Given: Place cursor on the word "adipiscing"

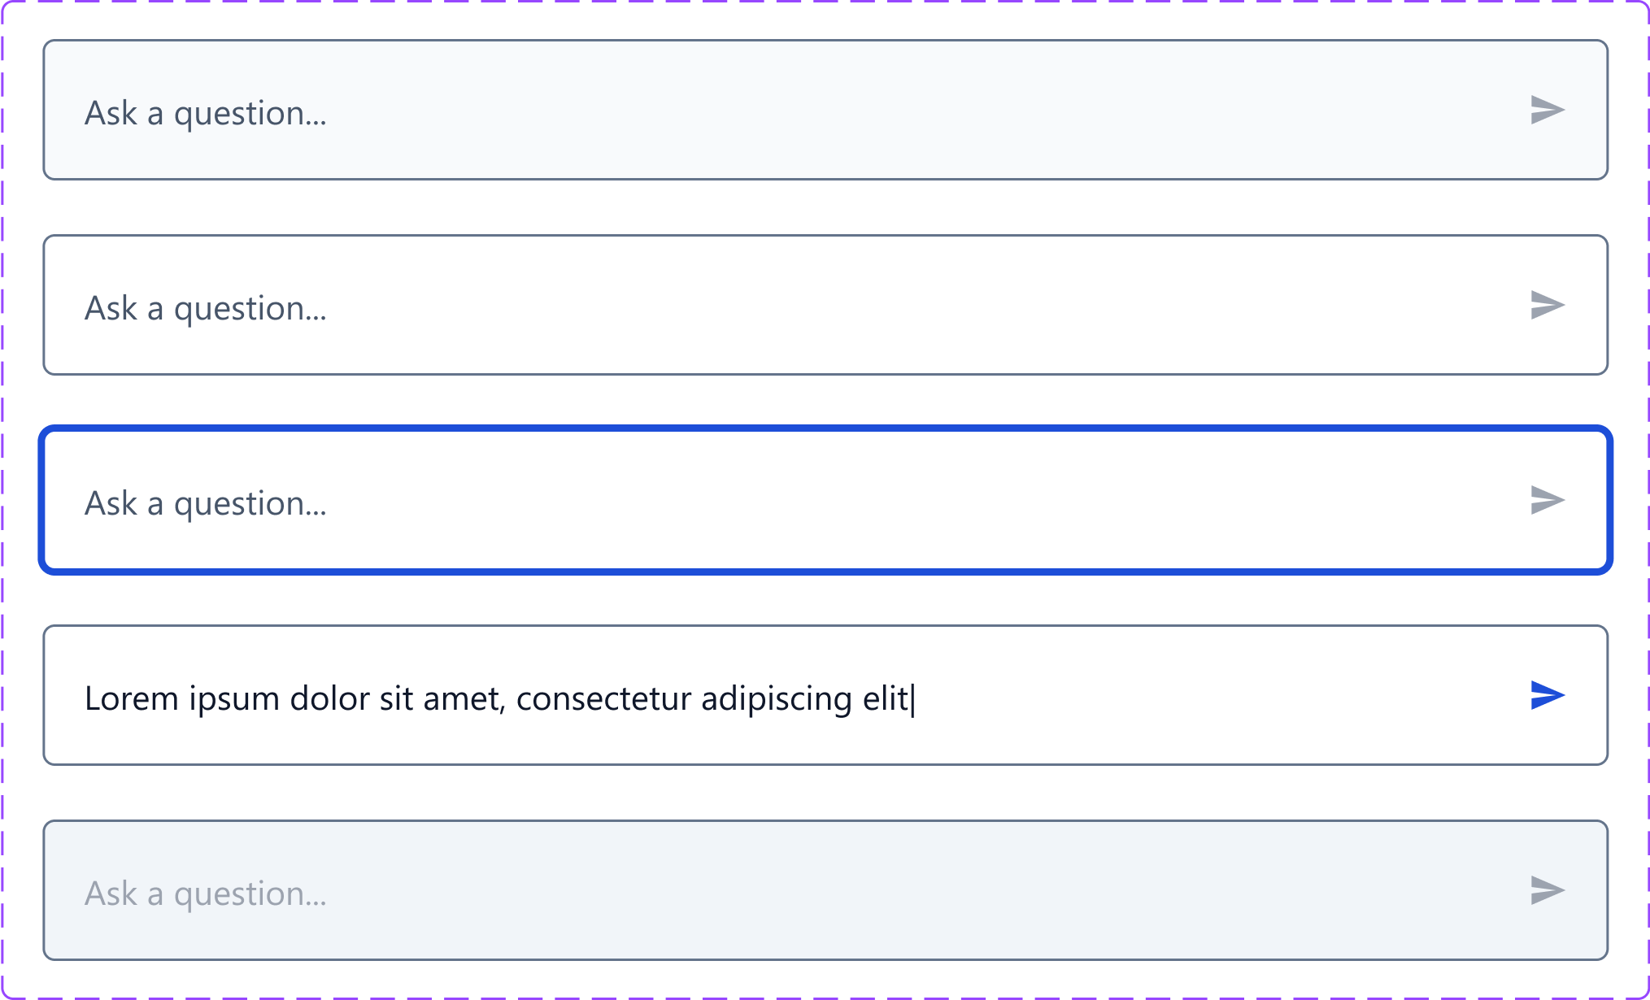Looking at the screenshot, I should (777, 698).
